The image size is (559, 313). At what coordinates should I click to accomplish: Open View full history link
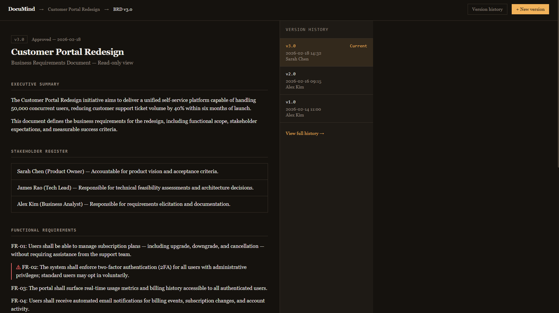[x=305, y=133]
